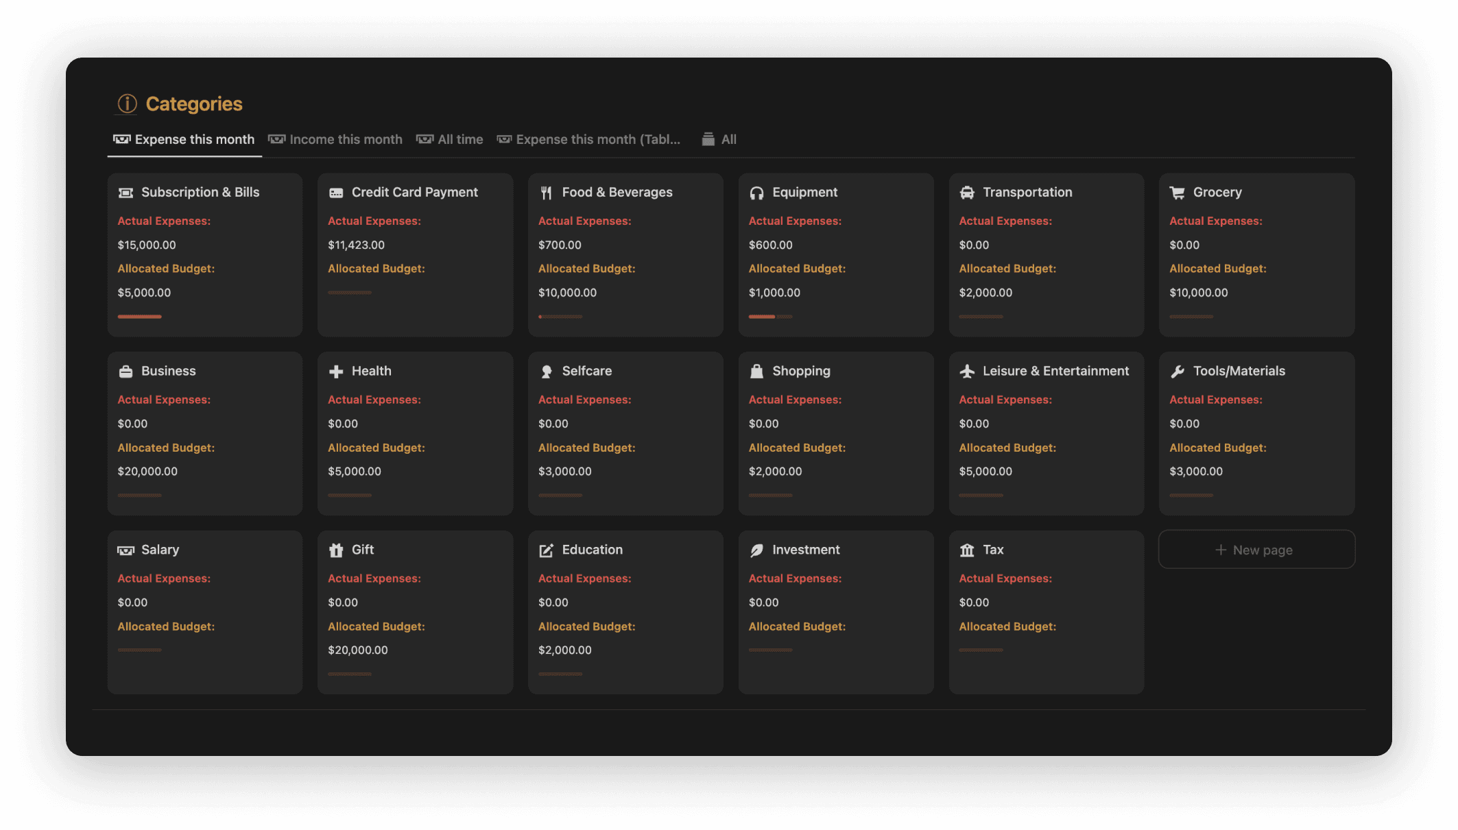Image resolution: width=1458 pixels, height=830 pixels.
Task: Open the All time tab
Action: (x=450, y=139)
